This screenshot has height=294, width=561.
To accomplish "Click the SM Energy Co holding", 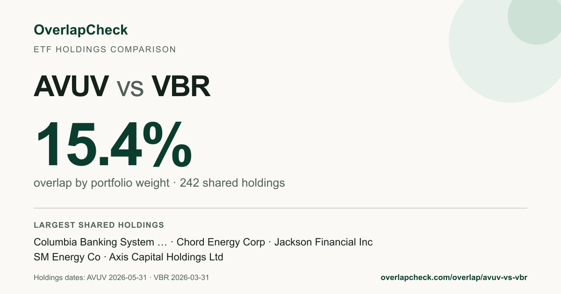I will (x=67, y=257).
